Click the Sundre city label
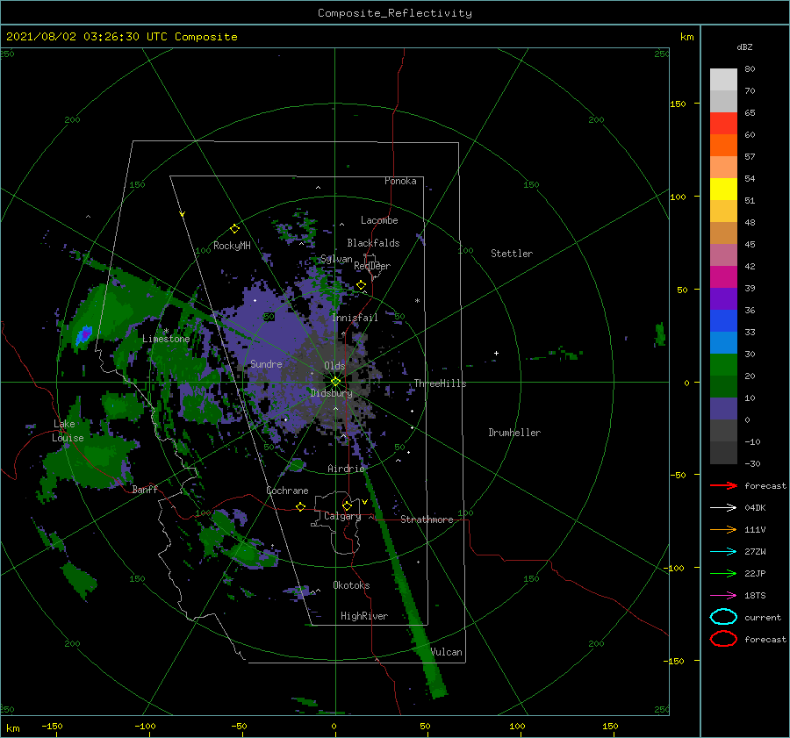The height and width of the screenshot is (738, 790). pyautogui.click(x=266, y=363)
